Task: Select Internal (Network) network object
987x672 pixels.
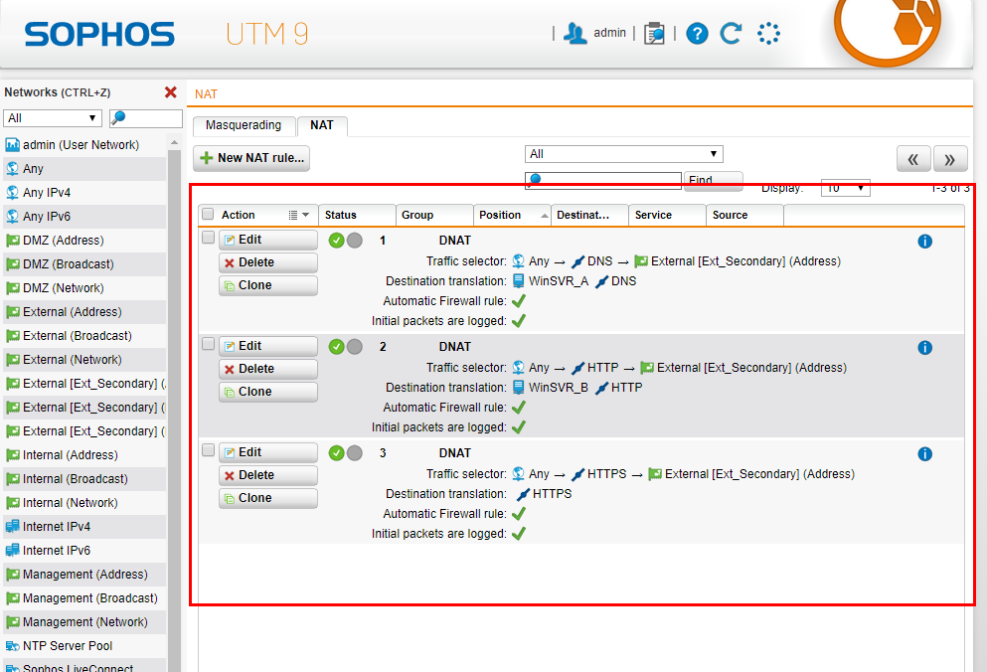Action: (84, 503)
